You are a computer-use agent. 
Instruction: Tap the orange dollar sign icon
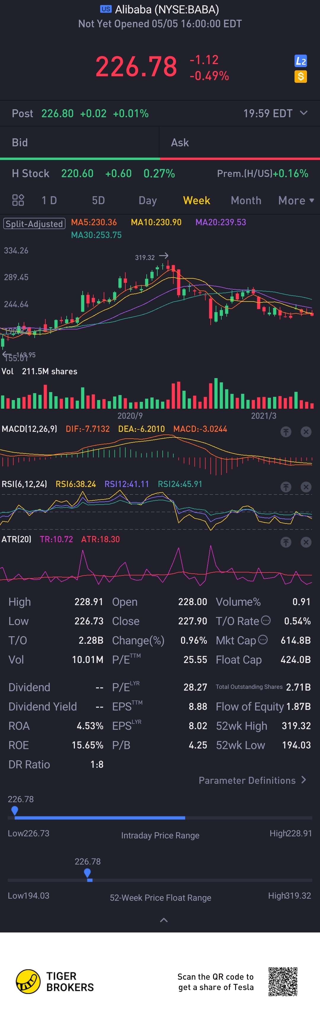[x=300, y=77]
